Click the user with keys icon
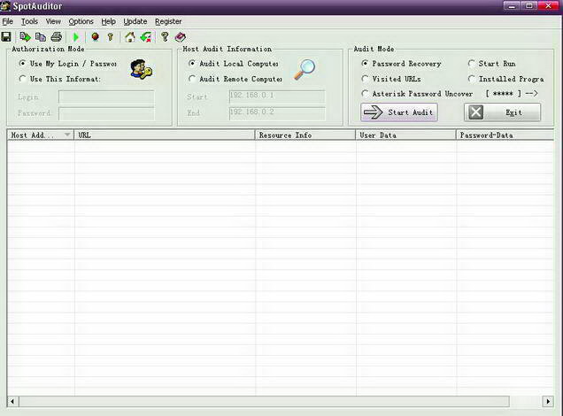This screenshot has width=563, height=416. 141,69
